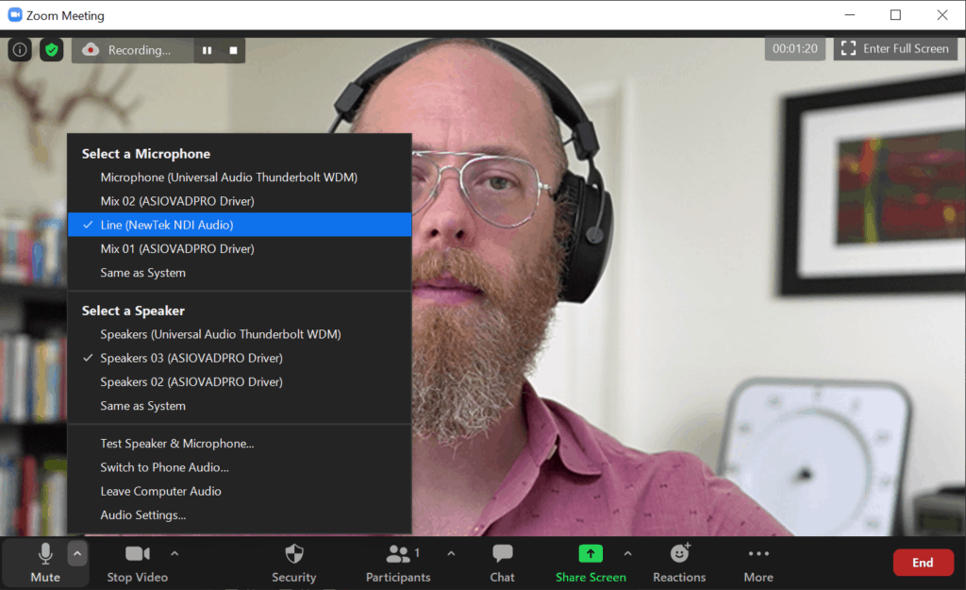
Task: Open the meeting information icon
Action: (x=20, y=50)
